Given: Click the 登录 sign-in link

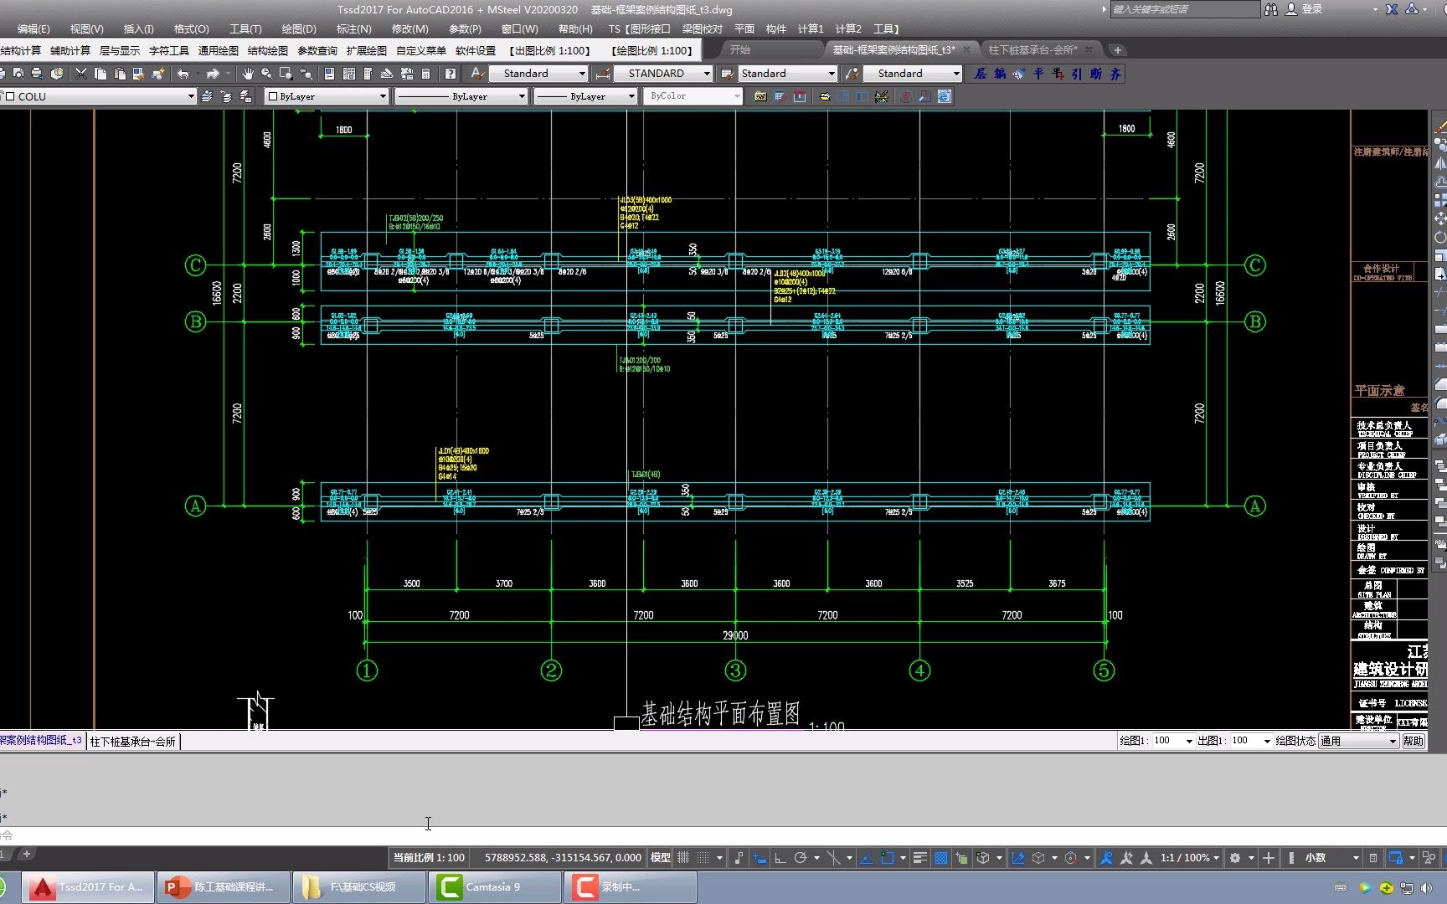Looking at the screenshot, I should pyautogui.click(x=1312, y=9).
